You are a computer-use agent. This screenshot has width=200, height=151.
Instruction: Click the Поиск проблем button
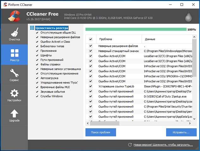point(101,132)
